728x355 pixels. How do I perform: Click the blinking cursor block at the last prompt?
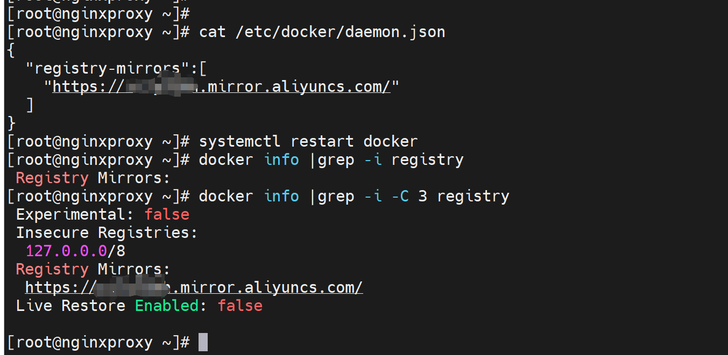[x=203, y=342]
